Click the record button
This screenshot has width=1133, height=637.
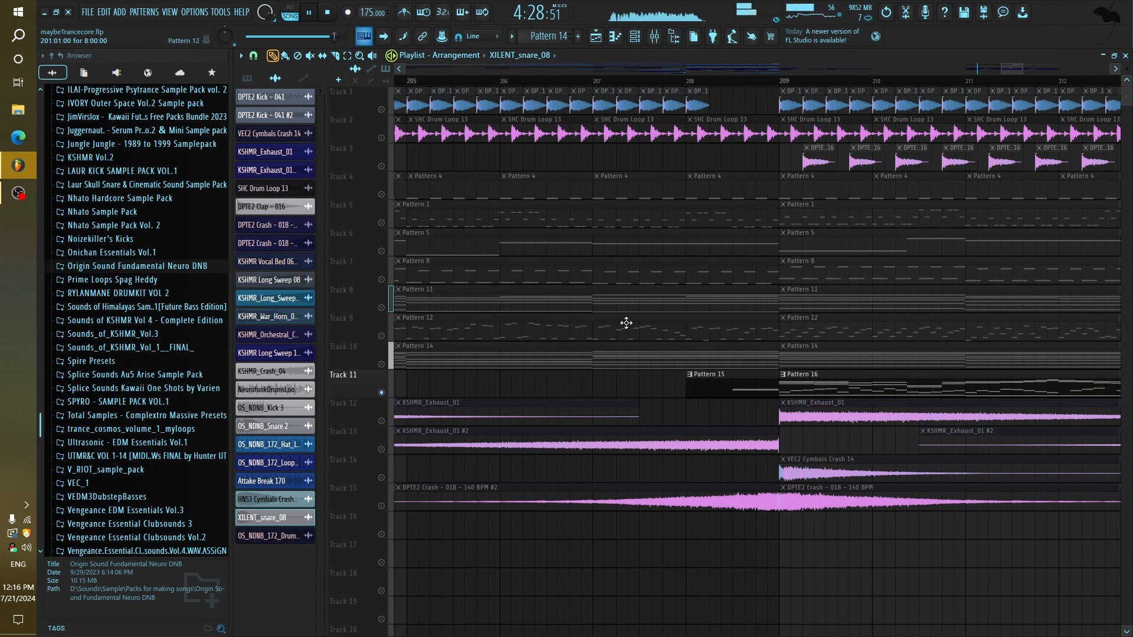pos(348,12)
